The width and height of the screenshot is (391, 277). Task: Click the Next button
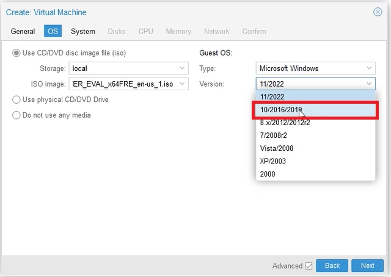(x=367, y=266)
